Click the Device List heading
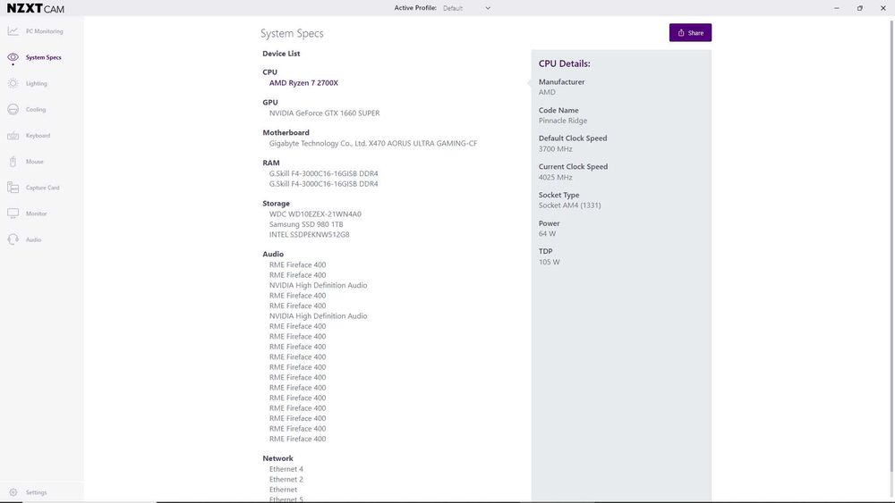Image resolution: width=895 pixels, height=503 pixels. (281, 54)
